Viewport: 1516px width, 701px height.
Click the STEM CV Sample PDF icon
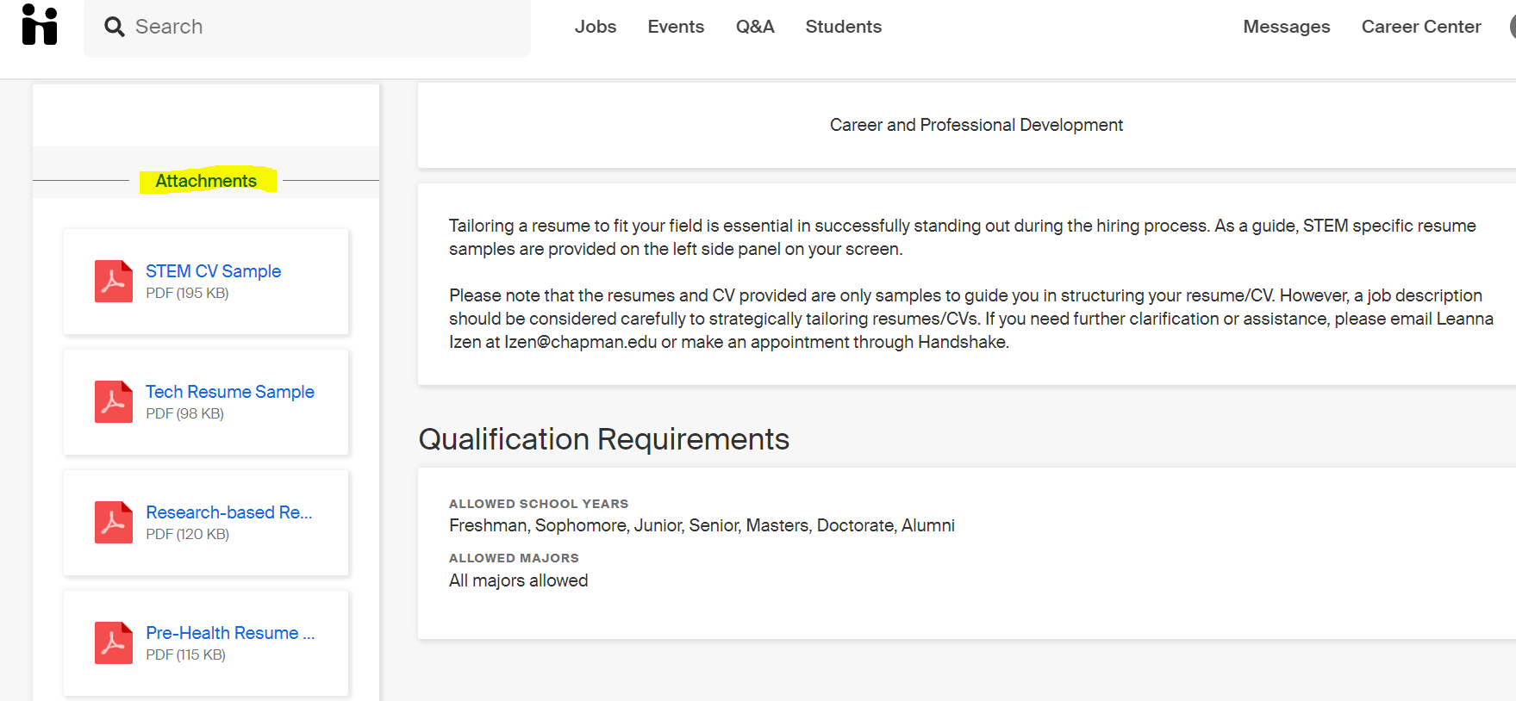pos(114,282)
